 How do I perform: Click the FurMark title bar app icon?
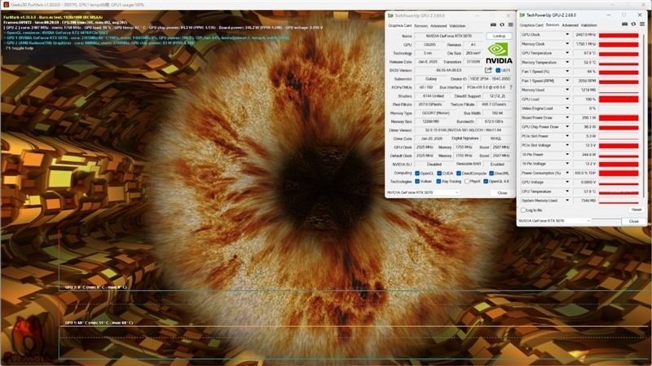click(6, 5)
